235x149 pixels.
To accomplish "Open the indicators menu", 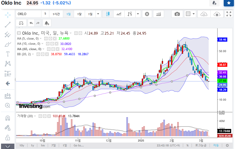I will pos(158,14).
